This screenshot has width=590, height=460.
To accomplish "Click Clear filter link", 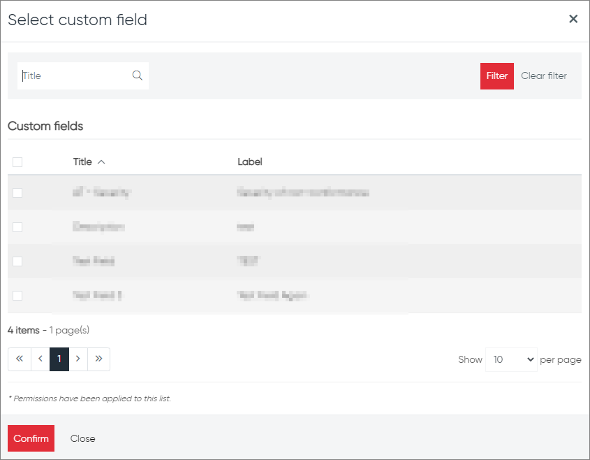I will [x=544, y=76].
